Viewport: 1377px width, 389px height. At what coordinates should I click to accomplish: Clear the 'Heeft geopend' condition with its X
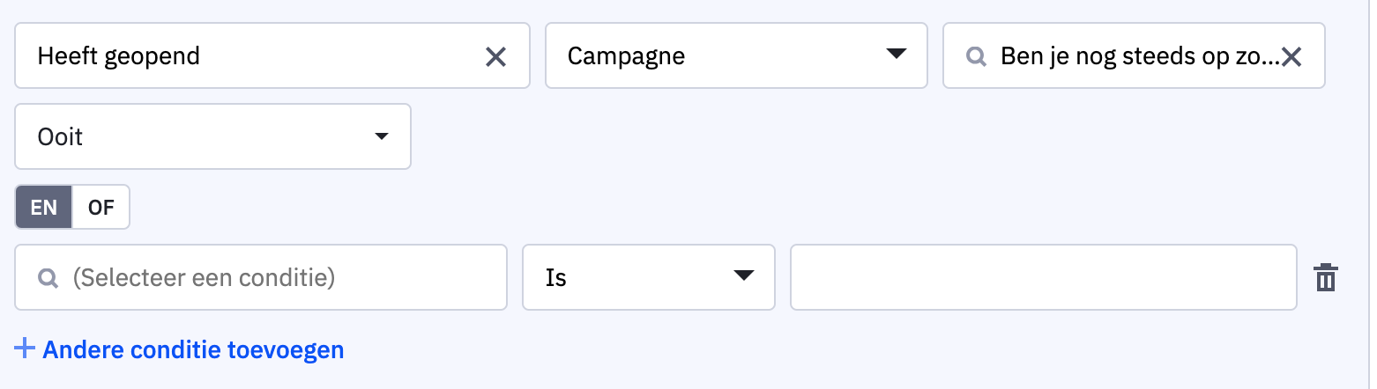pos(496,57)
